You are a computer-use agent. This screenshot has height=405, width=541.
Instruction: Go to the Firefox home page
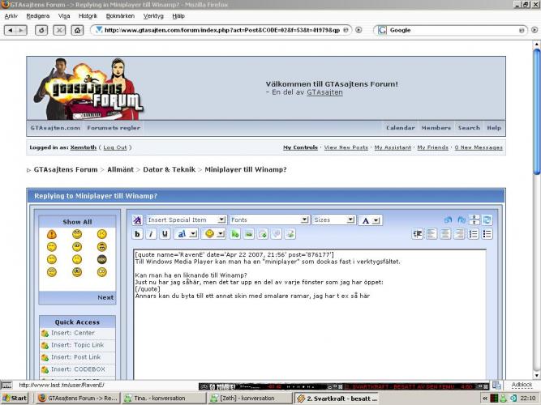77,30
